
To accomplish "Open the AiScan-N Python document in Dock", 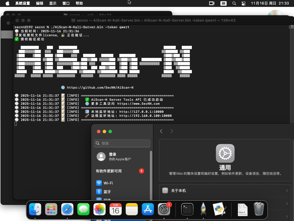I will [x=243, y=209].
